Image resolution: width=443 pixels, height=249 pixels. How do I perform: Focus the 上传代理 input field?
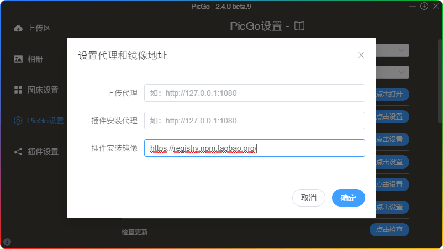(x=254, y=93)
